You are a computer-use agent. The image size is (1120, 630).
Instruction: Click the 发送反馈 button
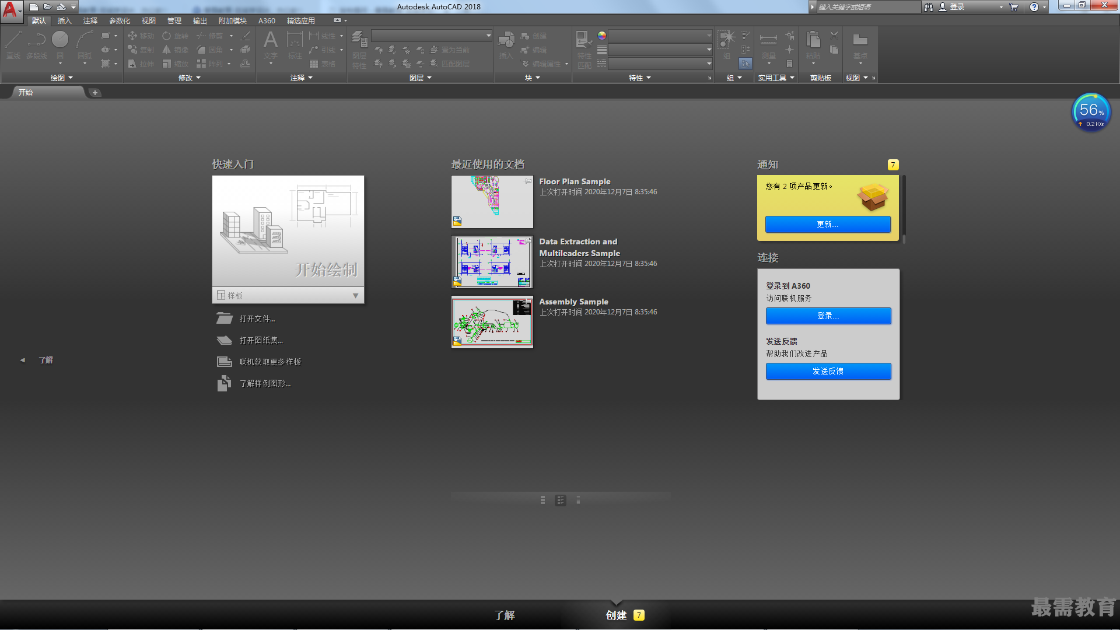pos(828,371)
